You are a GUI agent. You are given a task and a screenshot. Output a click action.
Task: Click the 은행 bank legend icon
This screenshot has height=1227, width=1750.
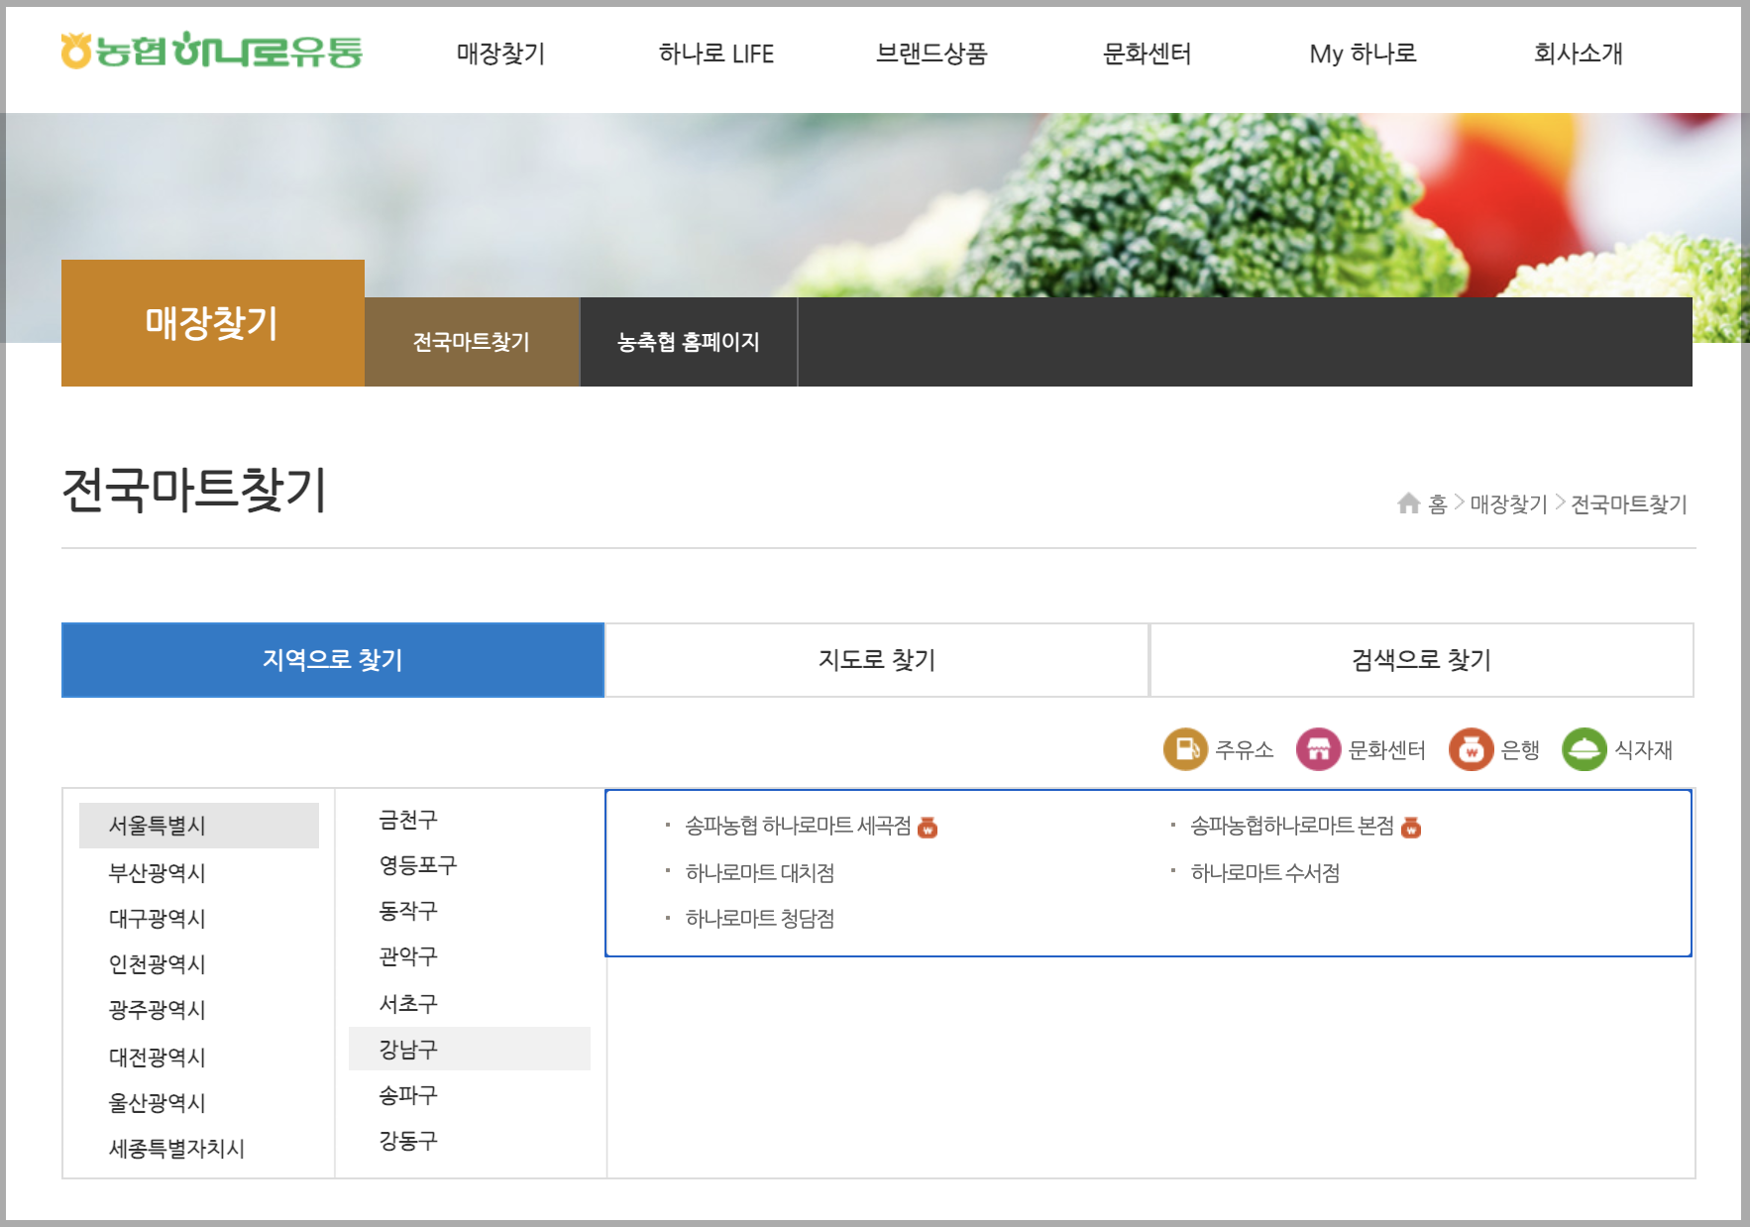coord(1471,749)
